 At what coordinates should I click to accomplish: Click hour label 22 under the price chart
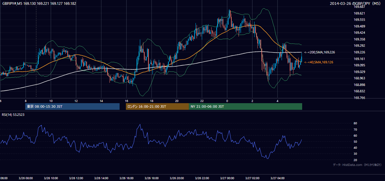pyautogui.click(x=202, y=101)
